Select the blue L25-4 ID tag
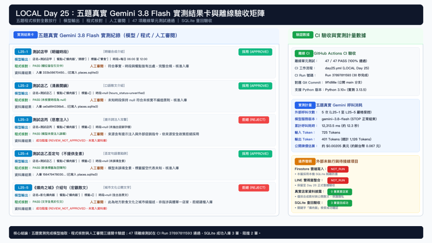 (23, 154)
